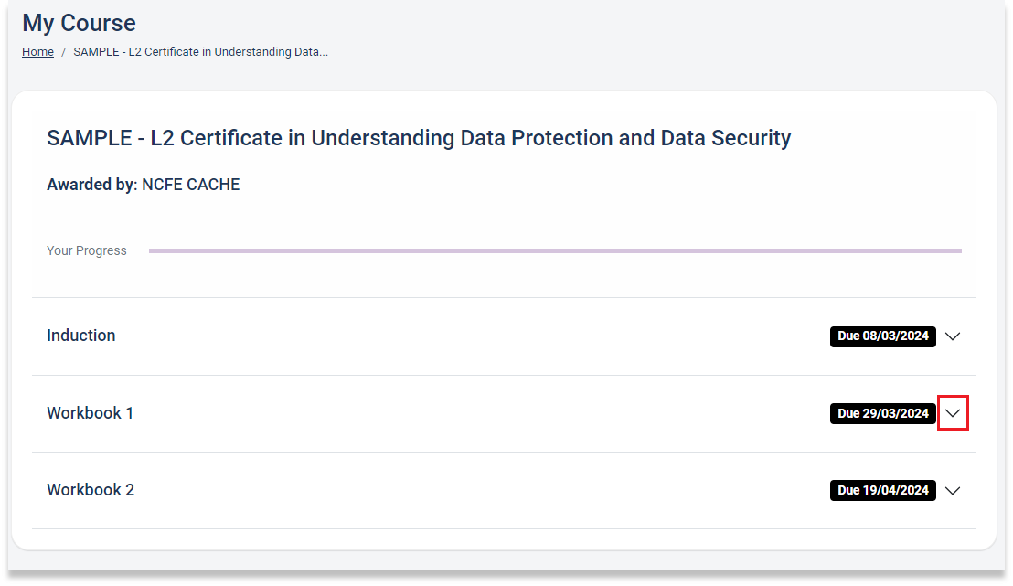Click the Your Progress label
The width and height of the screenshot is (1013, 586).
(87, 250)
